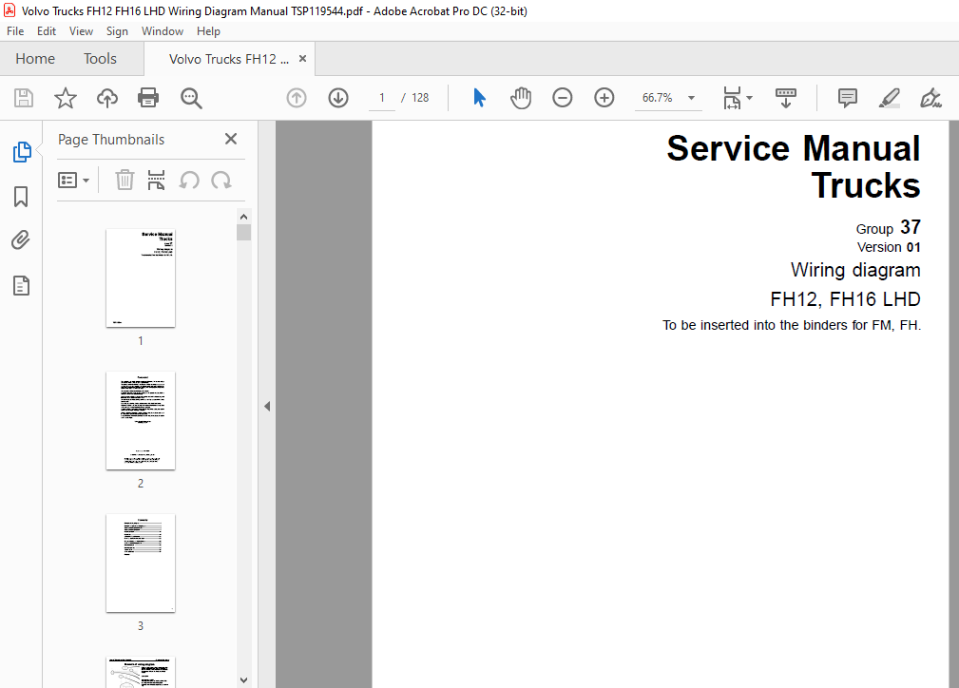Rotate page counterclockwise
This screenshot has height=688, width=959.
[x=189, y=181]
